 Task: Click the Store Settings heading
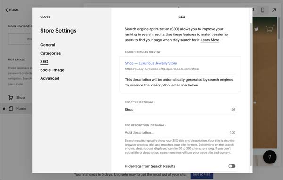tap(58, 31)
